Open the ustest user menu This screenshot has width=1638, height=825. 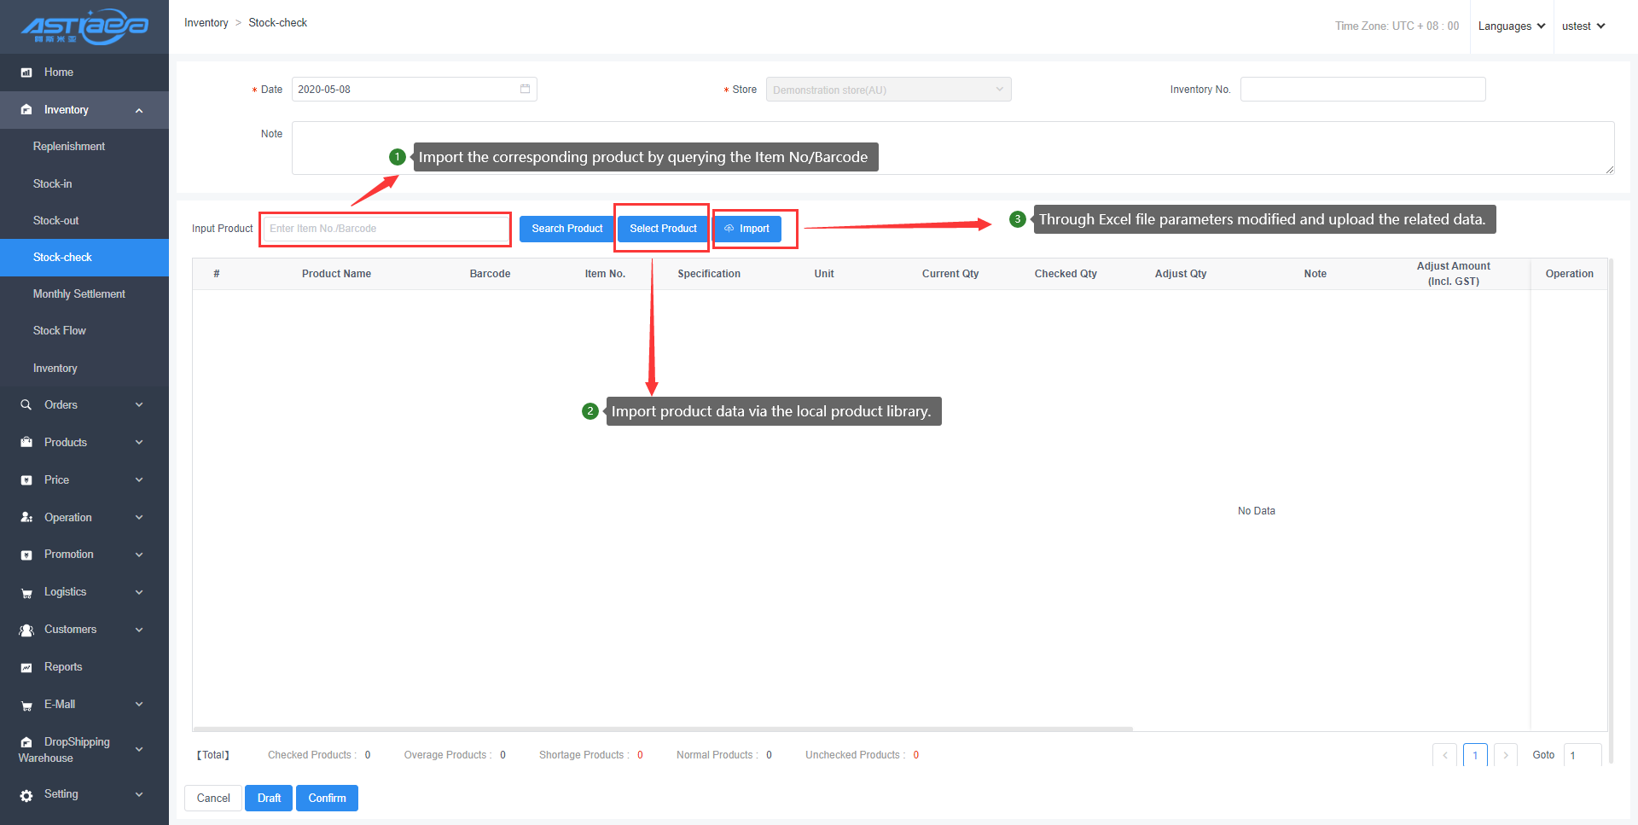click(1583, 26)
